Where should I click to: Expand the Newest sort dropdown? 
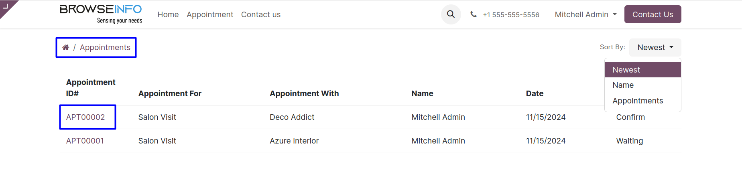tap(655, 47)
